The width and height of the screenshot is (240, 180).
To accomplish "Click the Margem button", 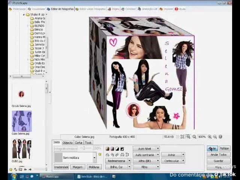I will coord(78,167).
